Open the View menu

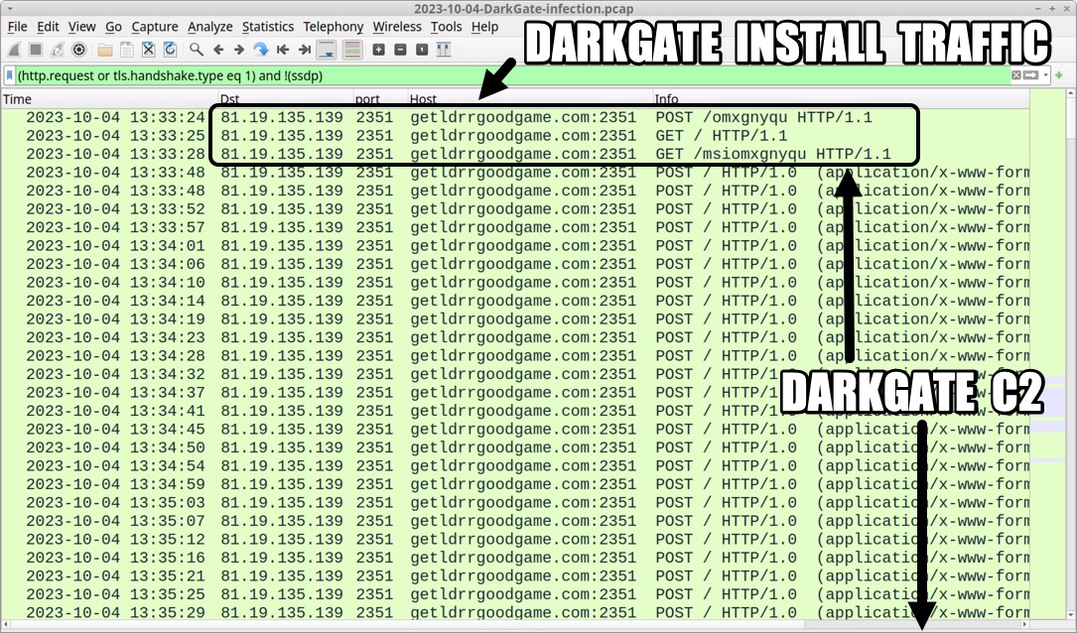tap(81, 27)
